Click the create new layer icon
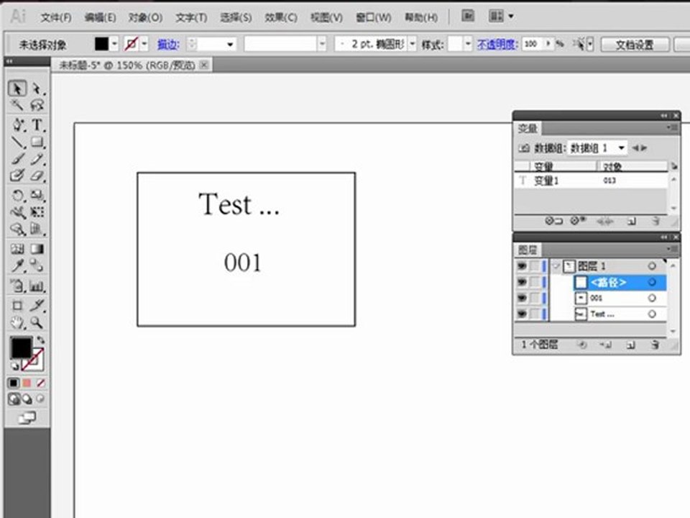Viewport: 690px width, 518px height. [x=631, y=345]
